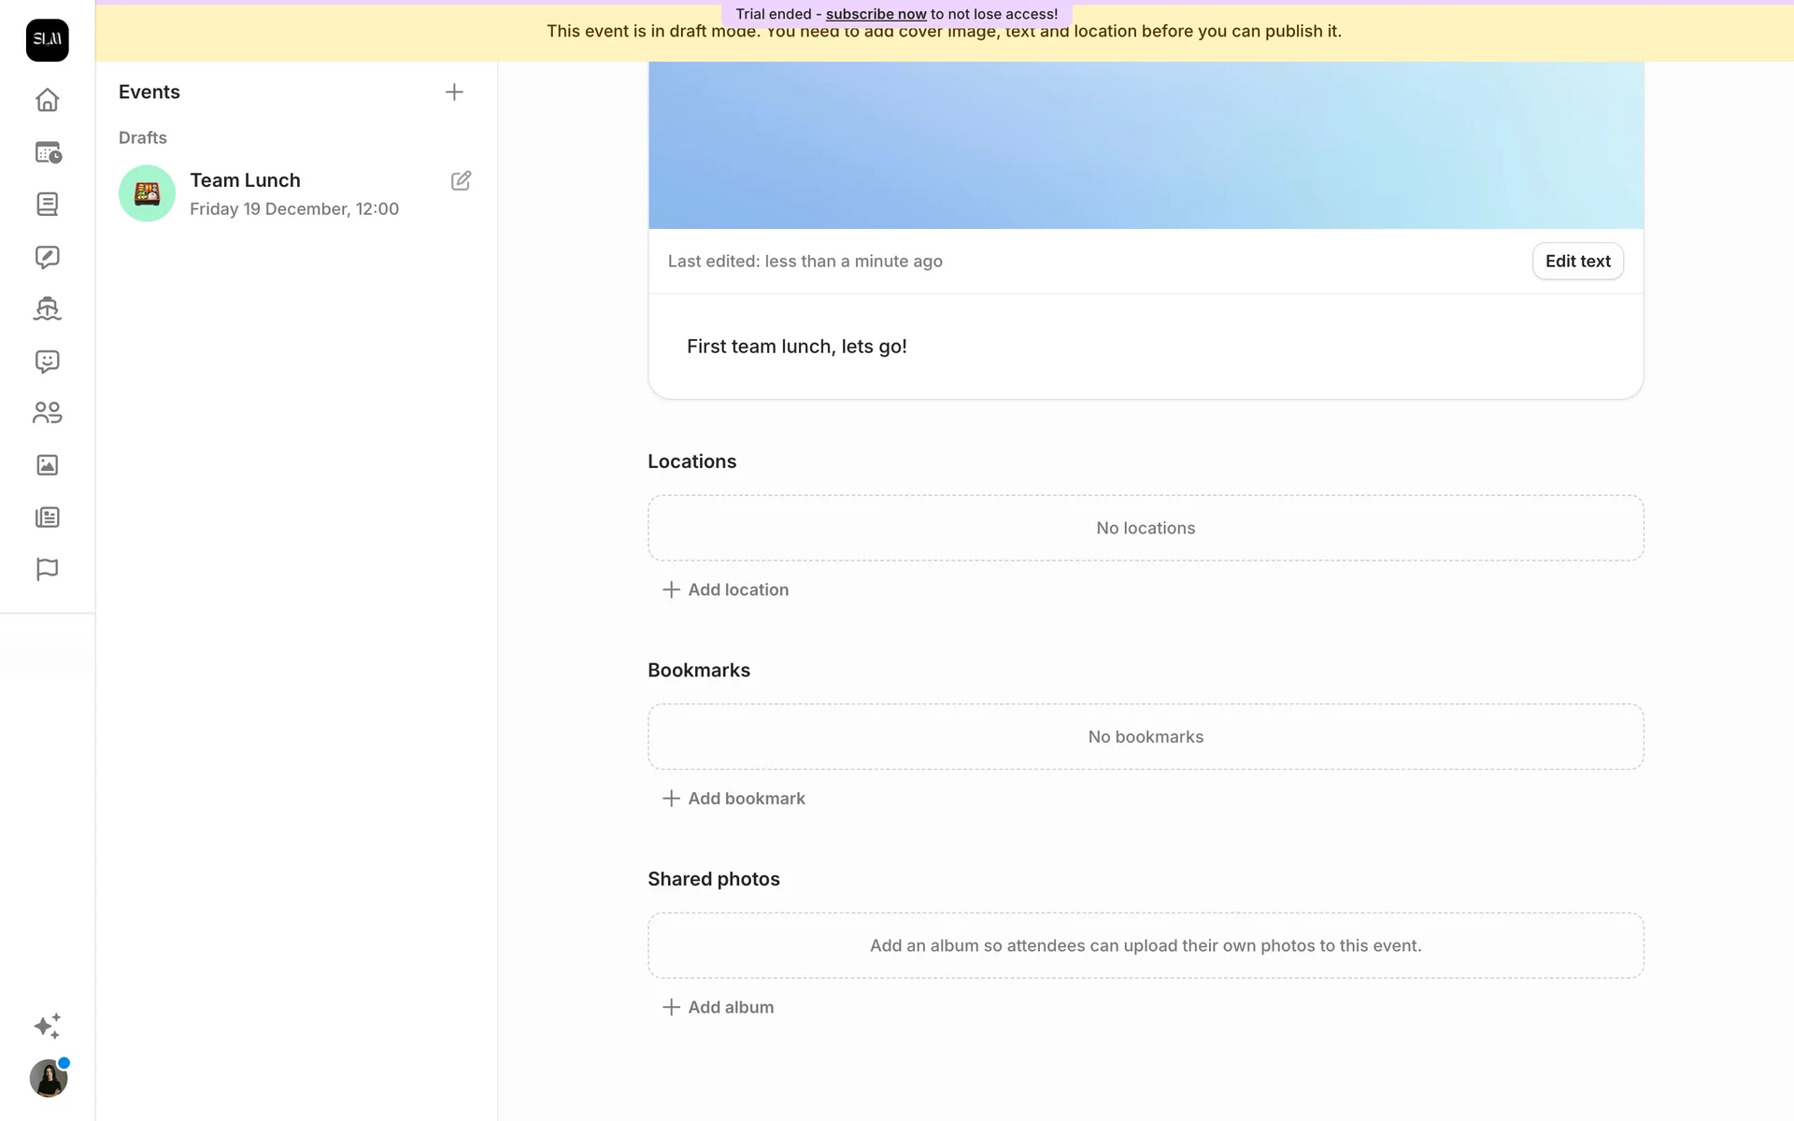Open the Home icon in the sidebar
The width and height of the screenshot is (1794, 1121).
click(47, 100)
